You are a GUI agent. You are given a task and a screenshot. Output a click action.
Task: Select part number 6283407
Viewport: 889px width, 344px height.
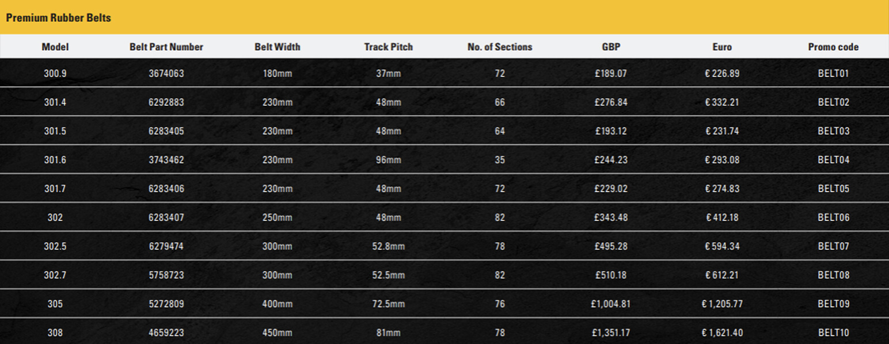166,217
